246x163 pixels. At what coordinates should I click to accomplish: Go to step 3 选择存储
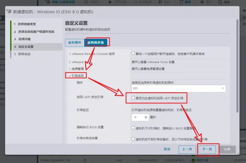(24, 39)
